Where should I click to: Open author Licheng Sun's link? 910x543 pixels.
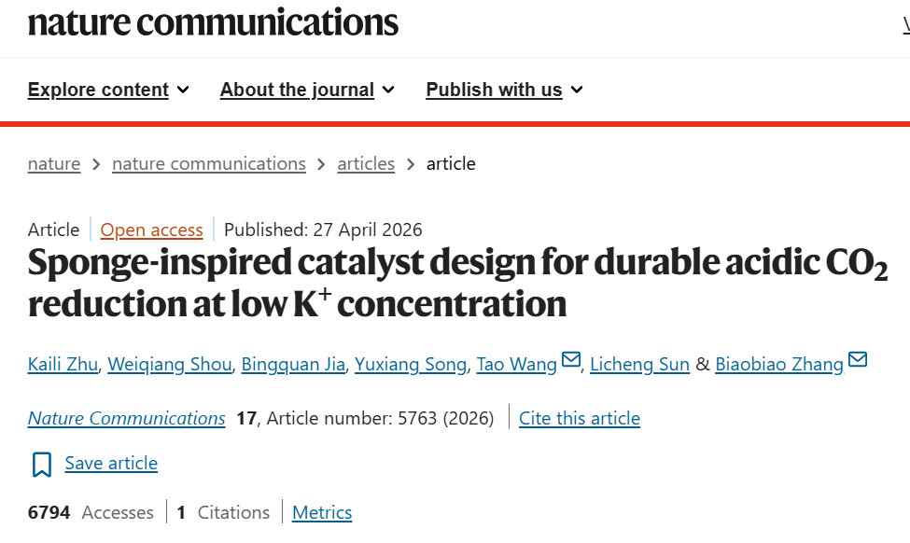639,364
